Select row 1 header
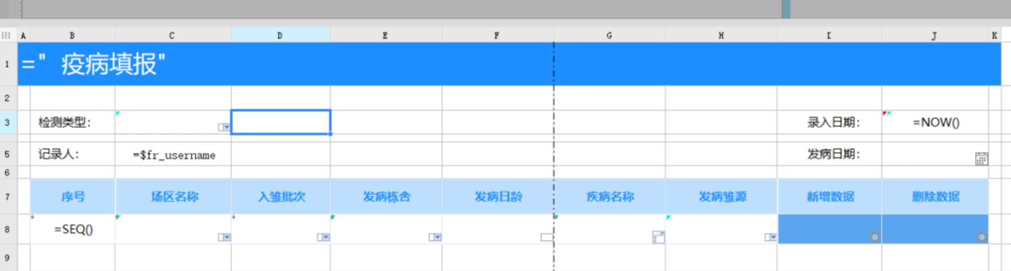The image size is (1011, 271). (7, 64)
